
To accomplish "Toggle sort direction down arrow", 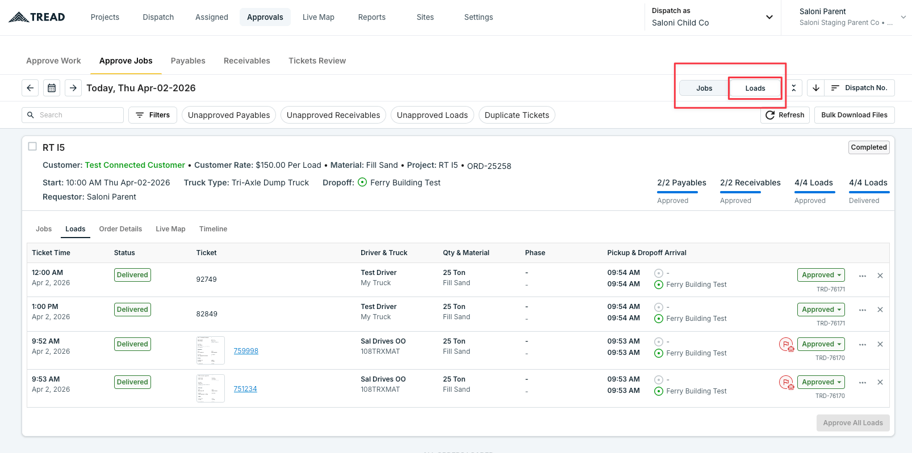I will click(816, 88).
